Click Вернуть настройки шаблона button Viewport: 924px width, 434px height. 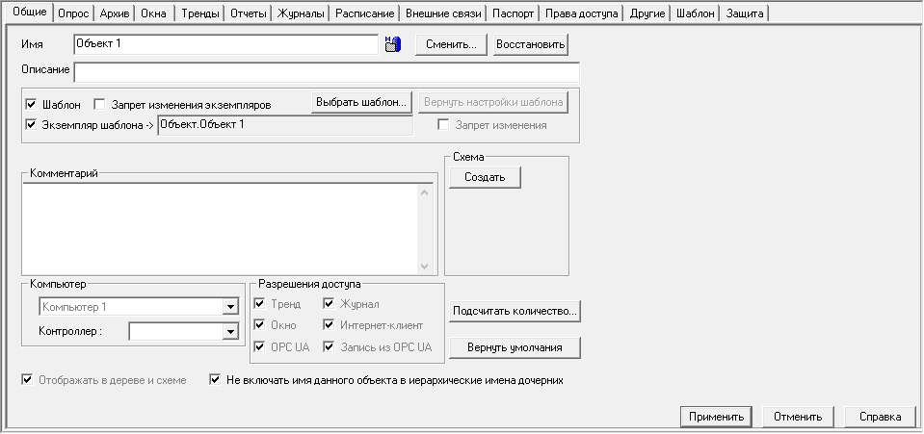493,102
